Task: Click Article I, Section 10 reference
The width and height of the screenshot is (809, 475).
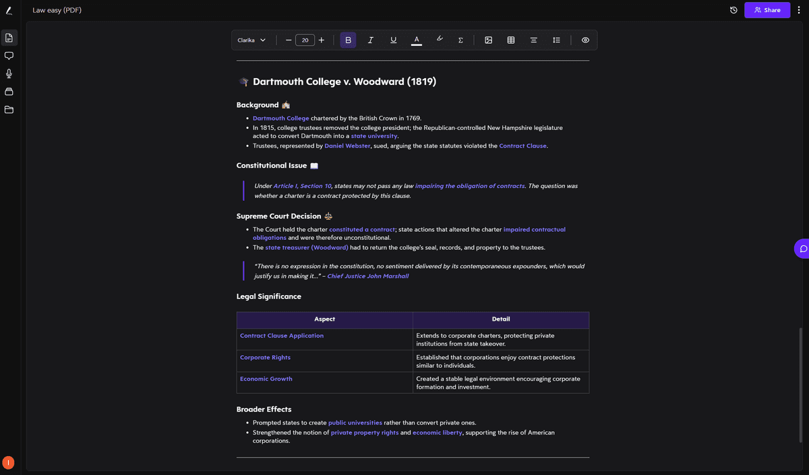Action: coord(302,186)
